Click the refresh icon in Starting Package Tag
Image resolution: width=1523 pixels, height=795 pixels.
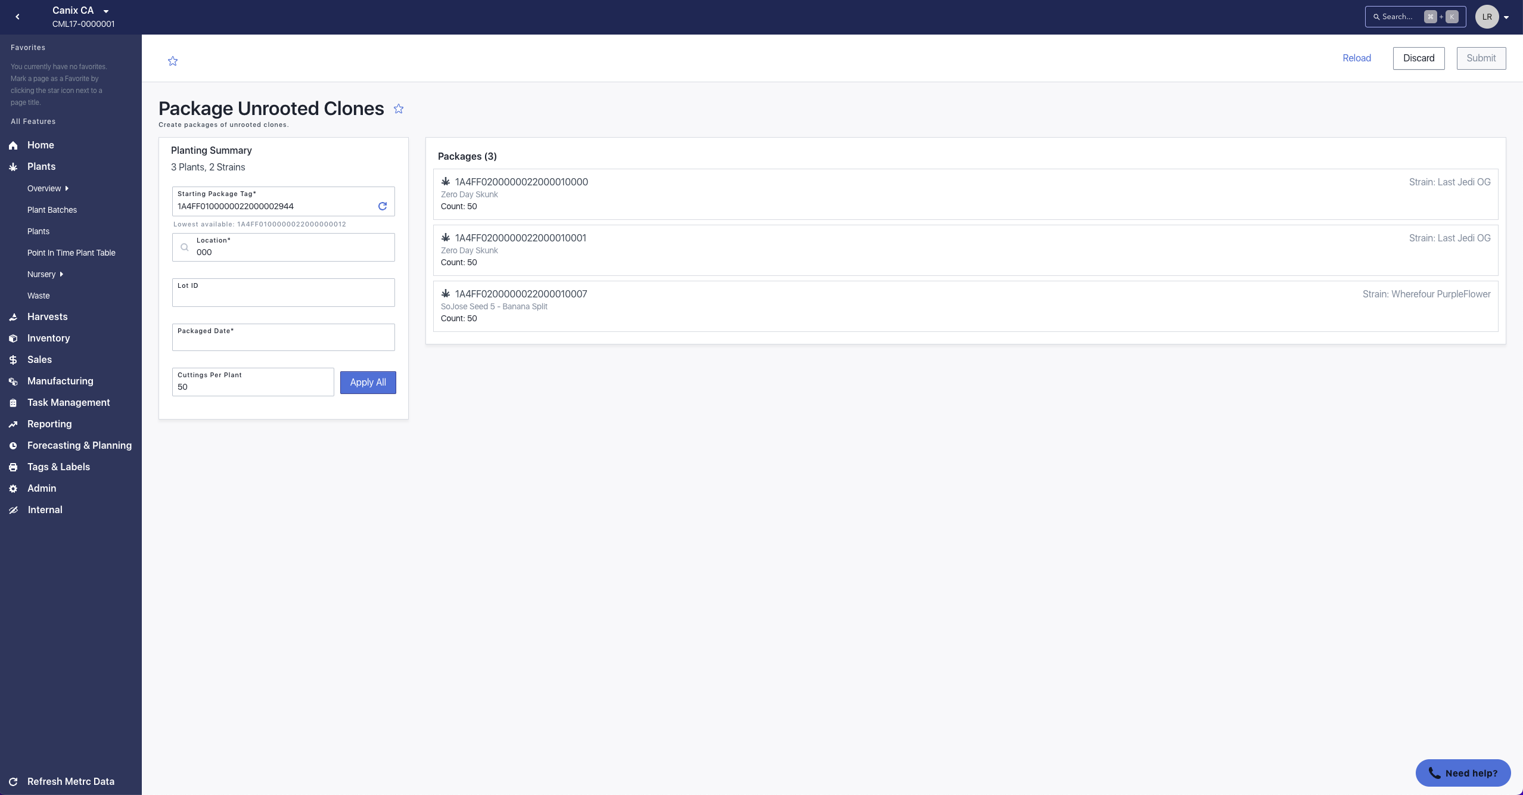pos(383,206)
